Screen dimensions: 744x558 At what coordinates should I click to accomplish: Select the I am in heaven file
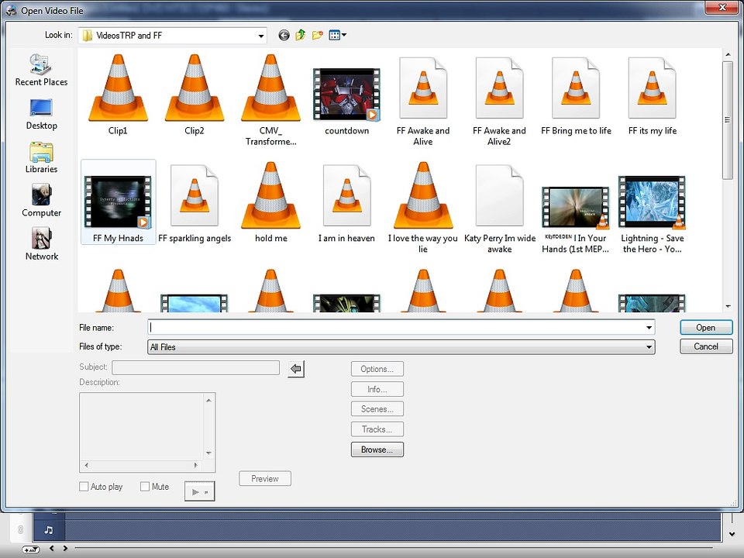[x=347, y=203]
